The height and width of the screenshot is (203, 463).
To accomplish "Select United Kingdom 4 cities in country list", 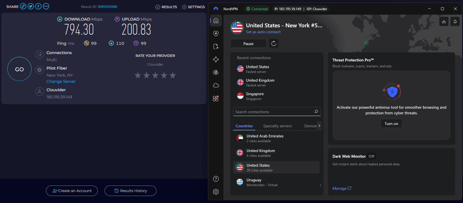I will (x=276, y=153).
